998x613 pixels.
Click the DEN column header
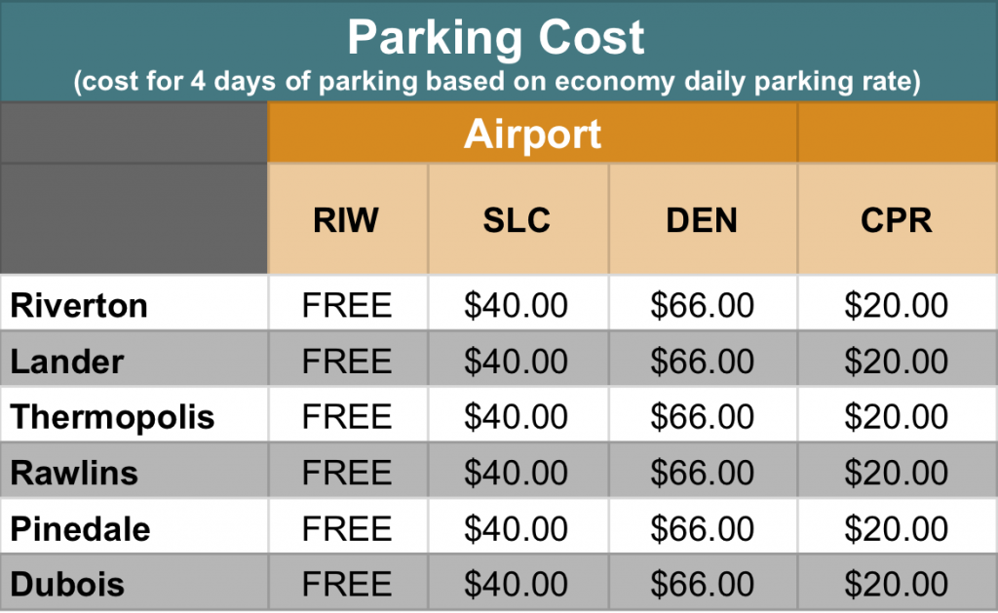[703, 219]
